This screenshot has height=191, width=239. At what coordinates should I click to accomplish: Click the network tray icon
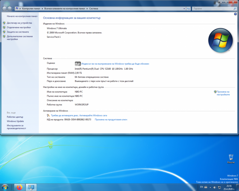tap(219, 187)
